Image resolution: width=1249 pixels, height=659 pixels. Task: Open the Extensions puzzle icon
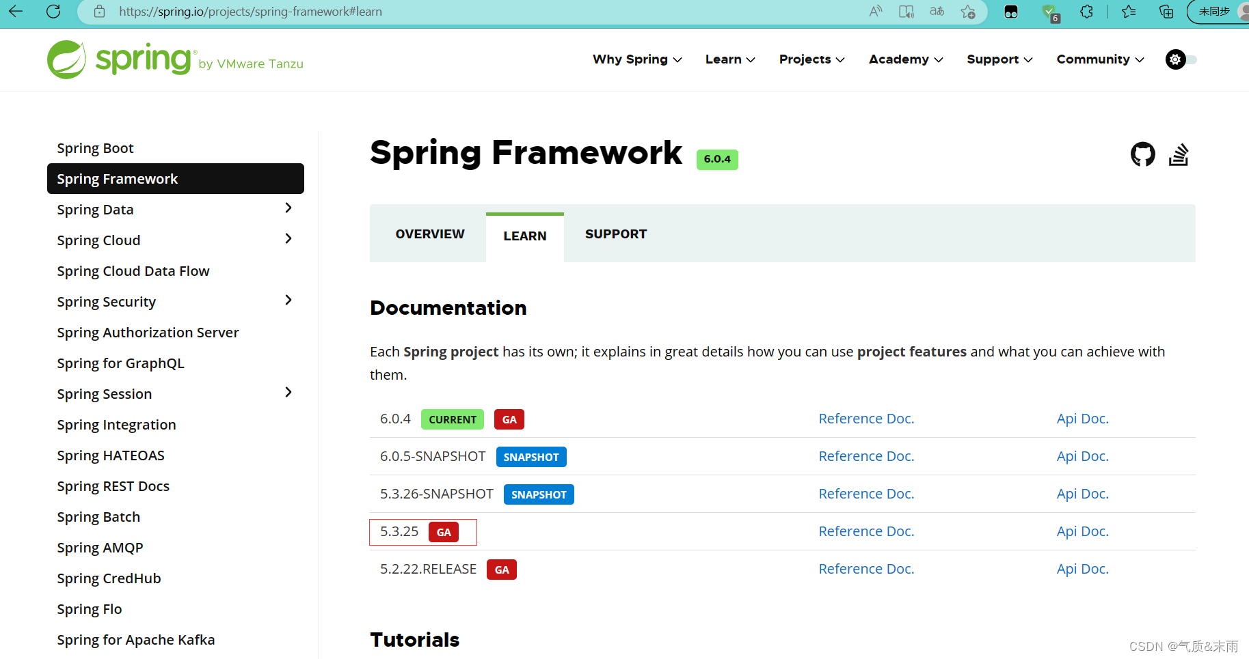(x=1087, y=12)
